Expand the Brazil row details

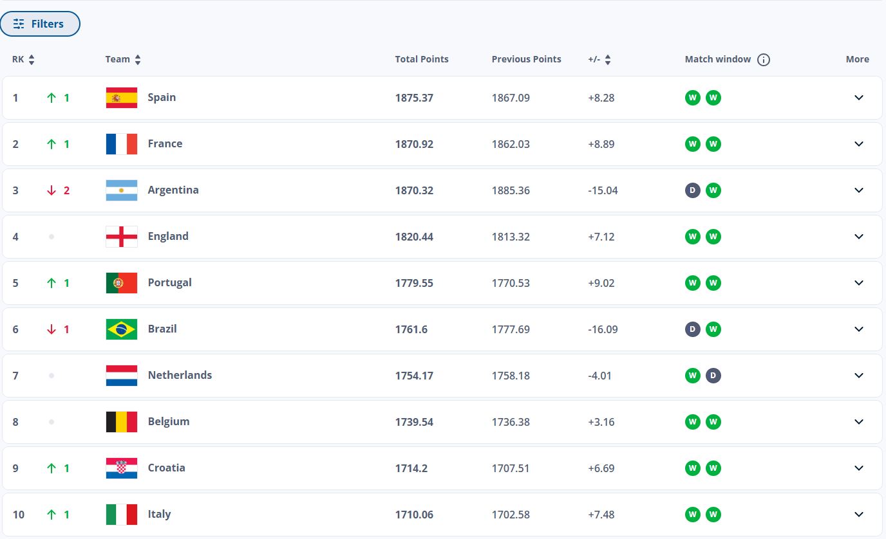(858, 329)
